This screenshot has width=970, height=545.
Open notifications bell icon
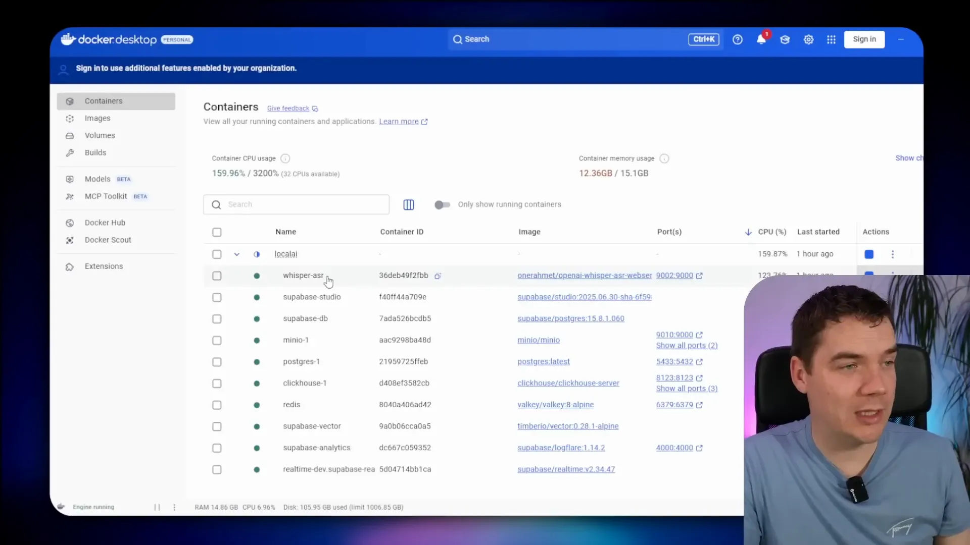tap(761, 39)
